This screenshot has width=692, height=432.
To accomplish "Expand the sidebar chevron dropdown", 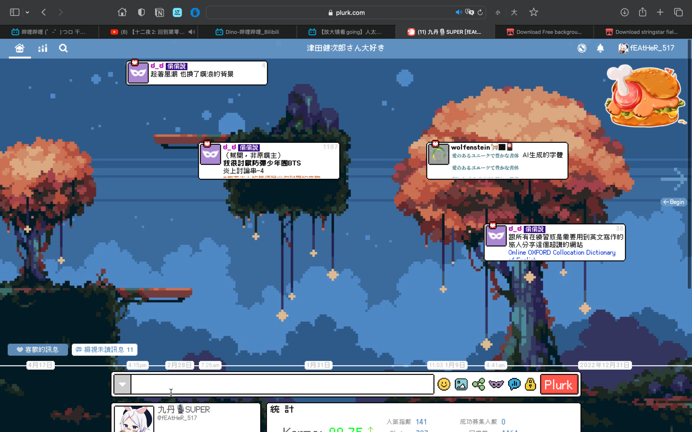I will 27,12.
